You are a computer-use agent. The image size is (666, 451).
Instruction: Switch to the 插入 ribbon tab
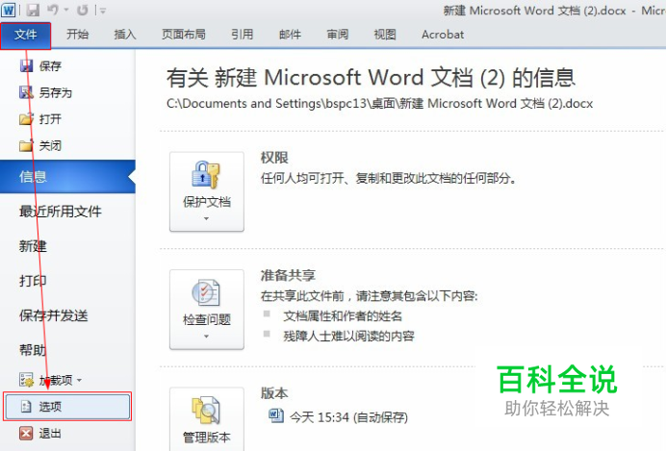pyautogui.click(x=125, y=35)
